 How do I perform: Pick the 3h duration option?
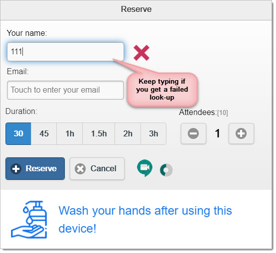[x=153, y=133]
